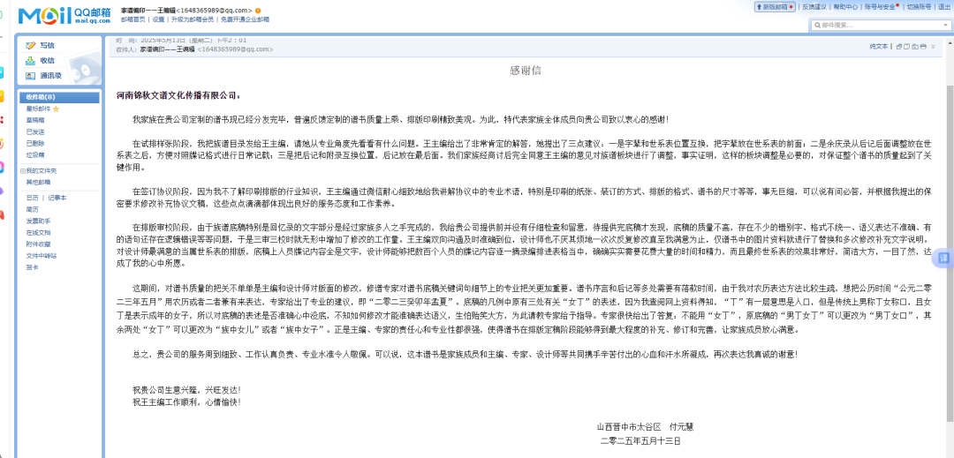Switch to 纯文本 plain text view
954x458 pixels.
(x=878, y=46)
